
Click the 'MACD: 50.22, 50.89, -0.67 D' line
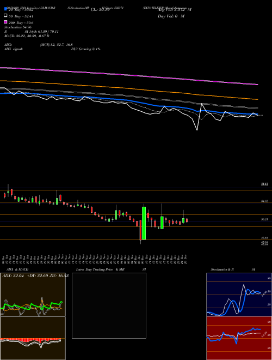27,36
